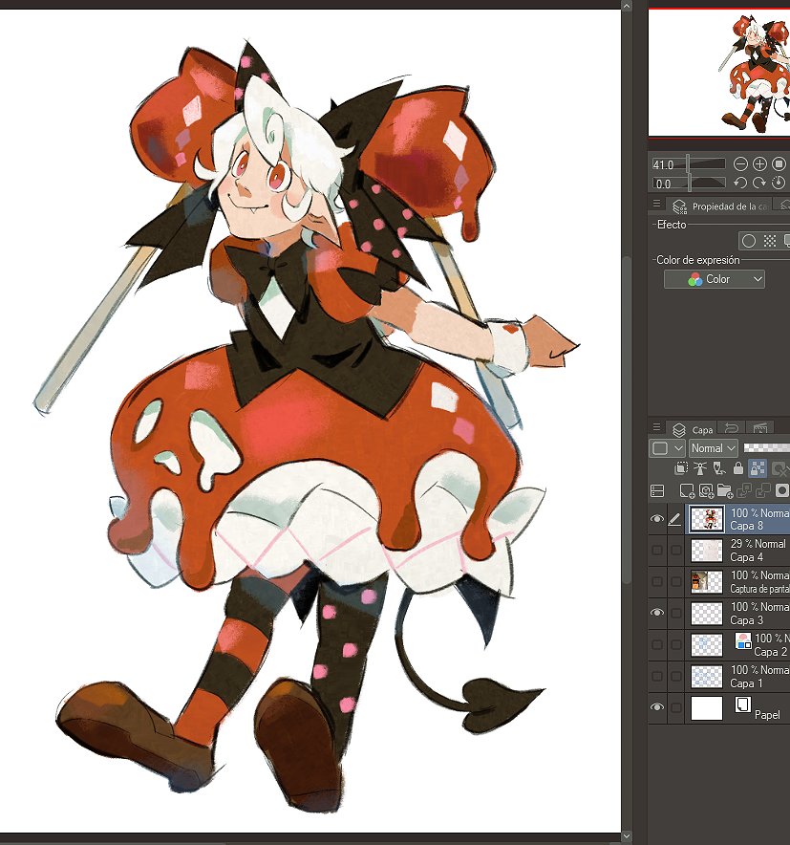Image resolution: width=790 pixels, height=845 pixels.
Task: Select the Capa 8 layer
Action: (x=738, y=519)
